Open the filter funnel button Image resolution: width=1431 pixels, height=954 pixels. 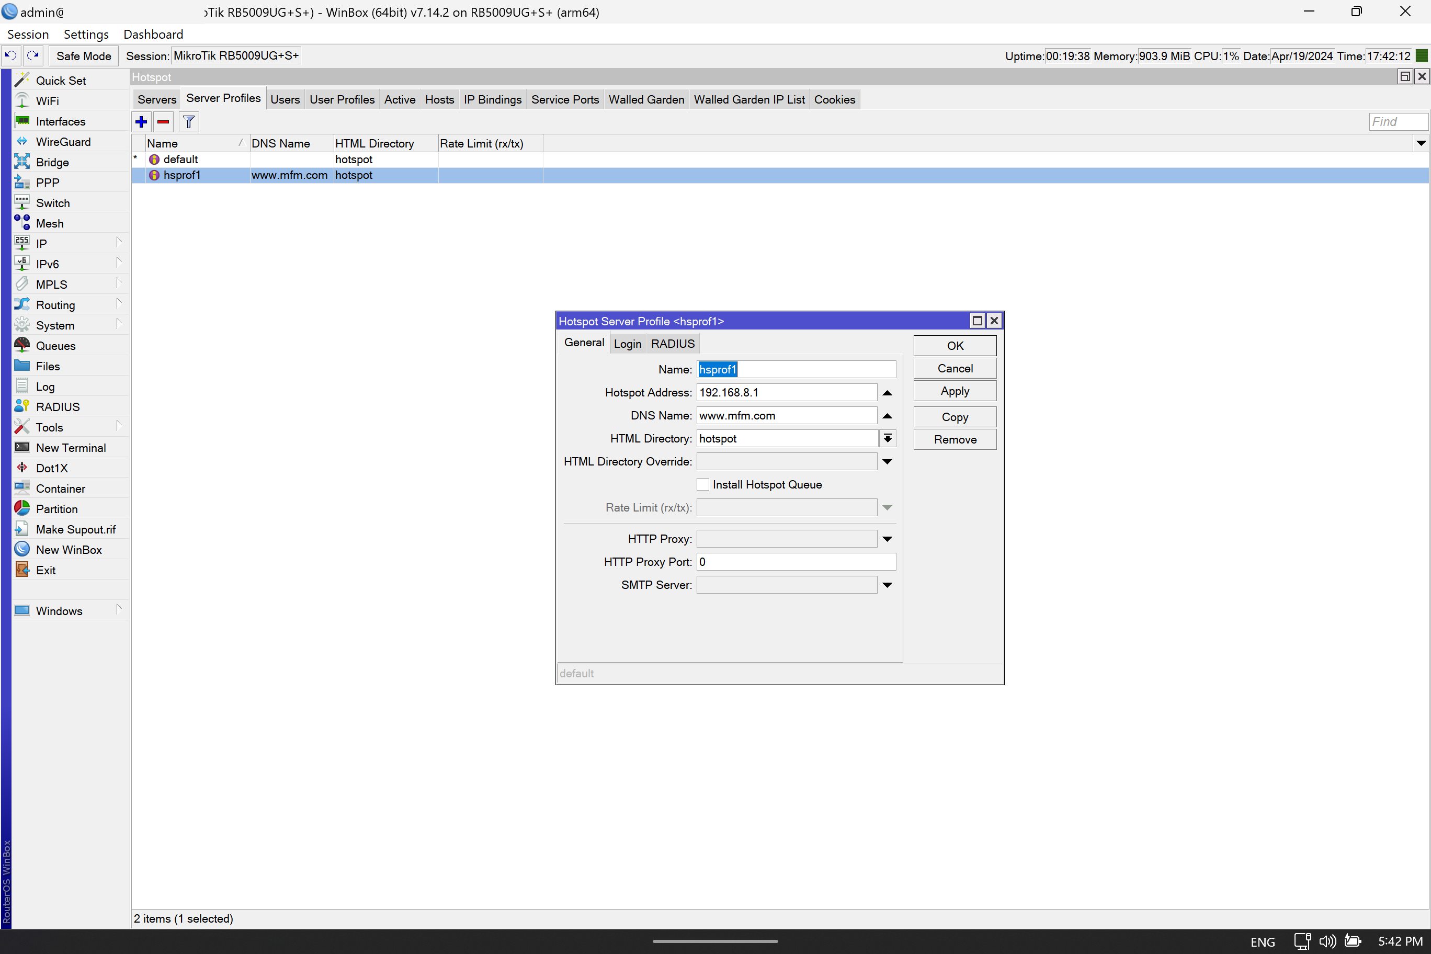tap(189, 122)
